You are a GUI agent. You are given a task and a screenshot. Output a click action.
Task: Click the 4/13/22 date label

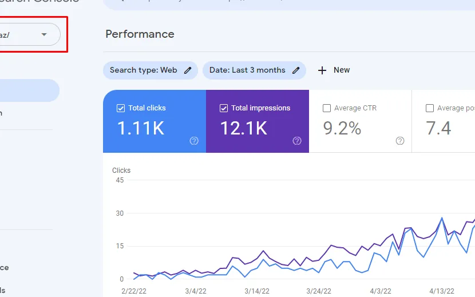click(x=442, y=291)
